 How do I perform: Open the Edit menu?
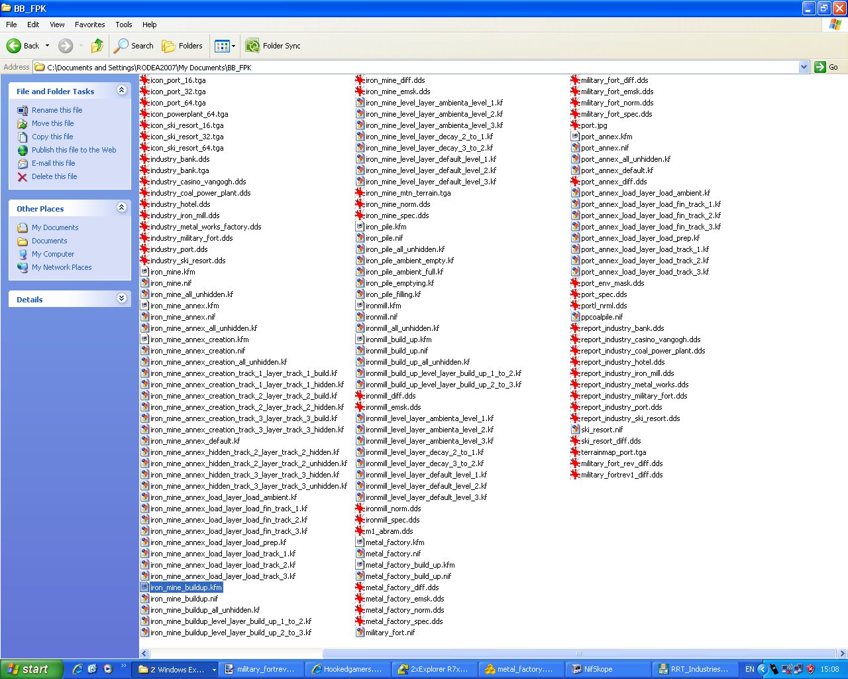pyautogui.click(x=33, y=25)
